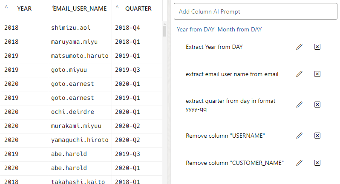340x184 pixels.
Task: Delete the Remove column "USERNAME" step
Action: [317, 136]
